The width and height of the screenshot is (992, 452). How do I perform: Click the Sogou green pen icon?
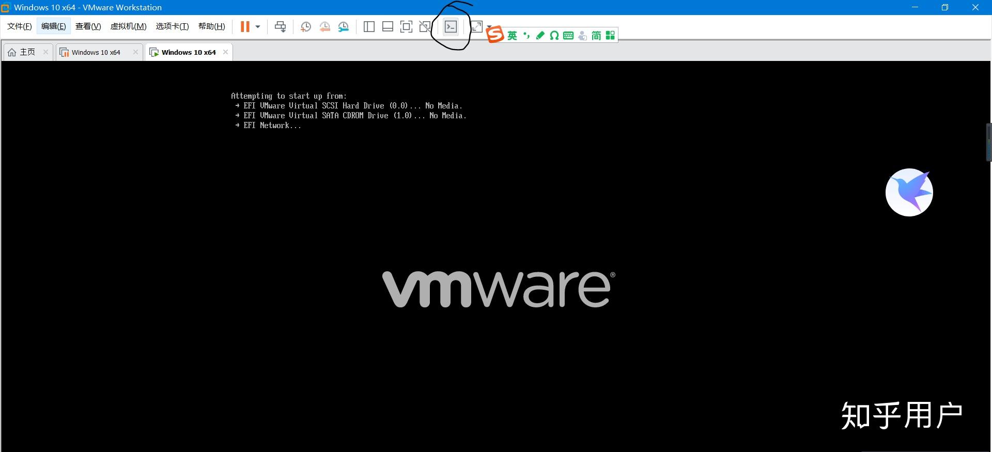coord(540,35)
